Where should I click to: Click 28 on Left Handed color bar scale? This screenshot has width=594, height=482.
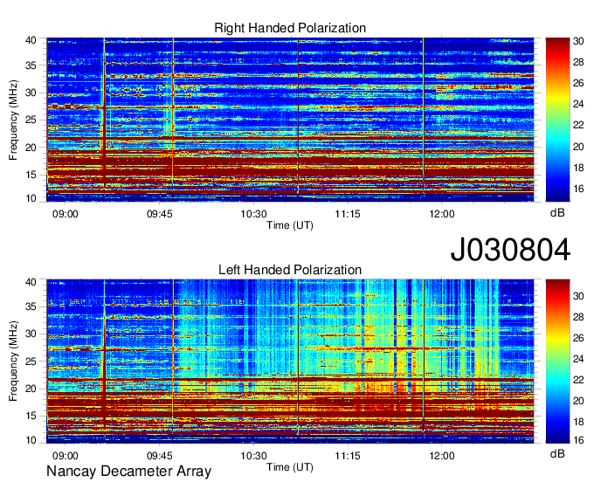578,317
